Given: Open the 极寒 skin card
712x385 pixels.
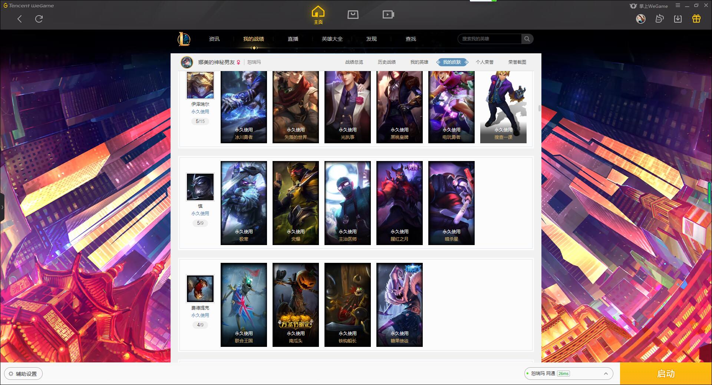Looking at the screenshot, I should click(244, 203).
